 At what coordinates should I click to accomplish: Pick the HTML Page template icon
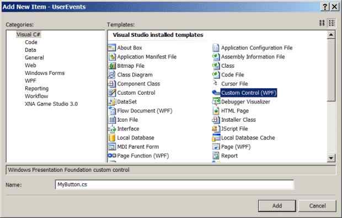coord(216,111)
